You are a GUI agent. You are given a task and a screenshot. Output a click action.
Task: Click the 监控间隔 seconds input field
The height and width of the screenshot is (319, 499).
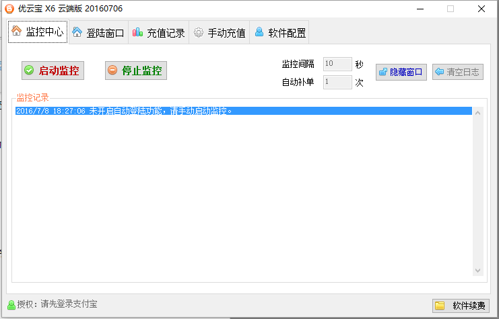coord(337,64)
